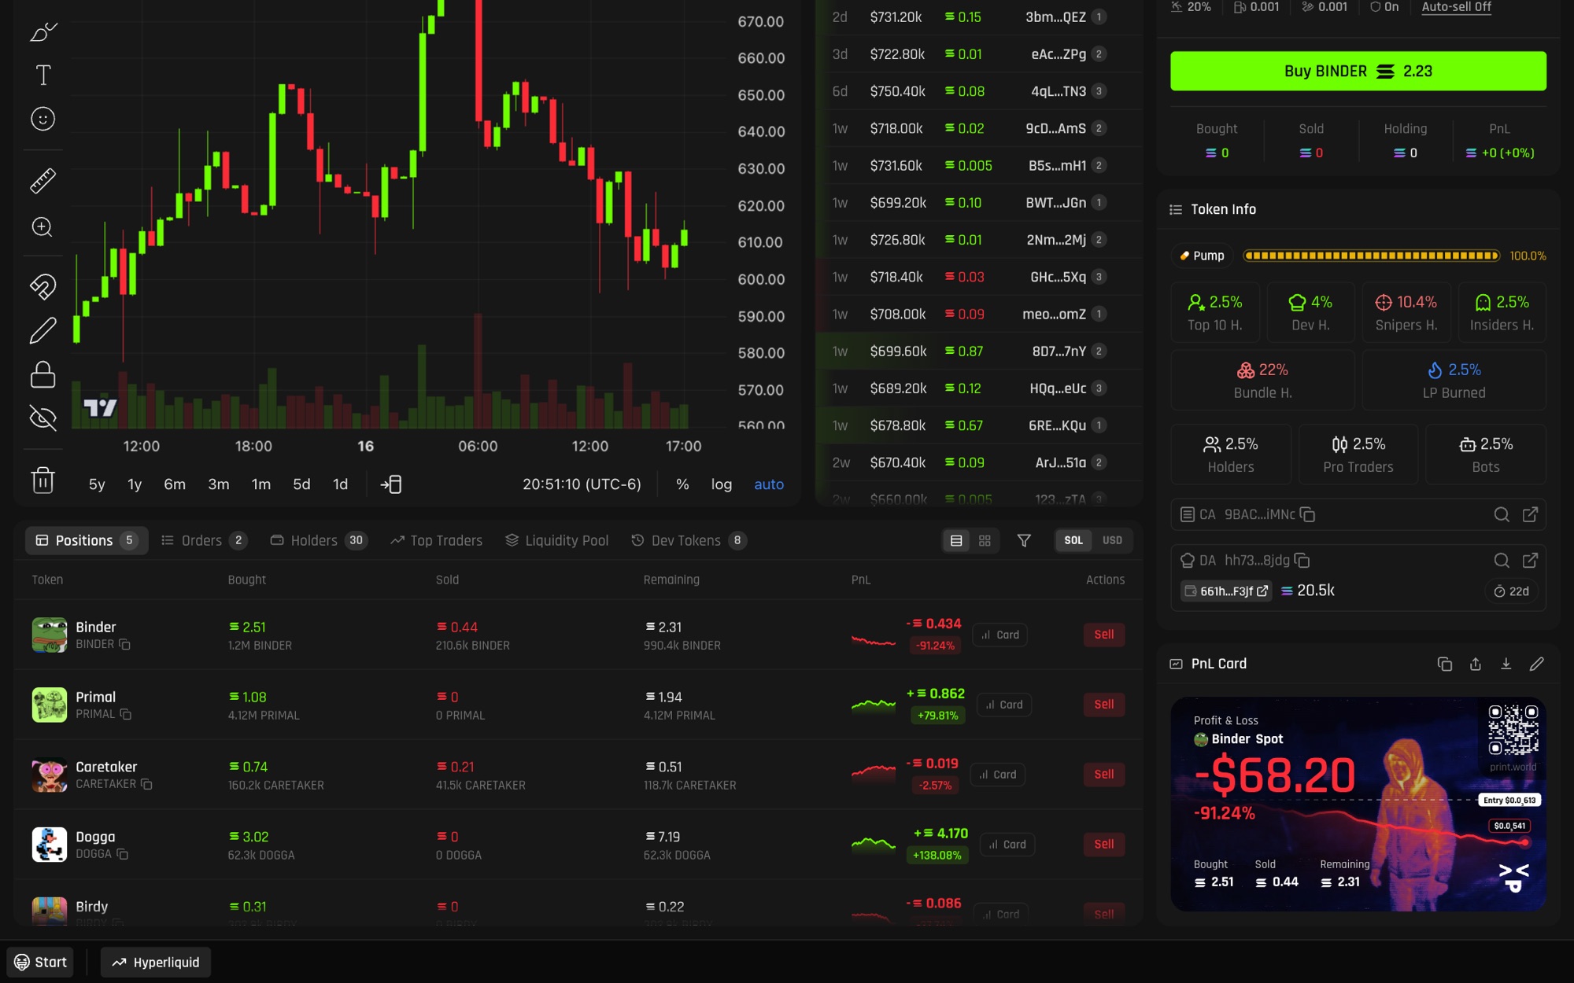Toggle the magnet snap mode
The width and height of the screenshot is (1574, 983).
43,287
